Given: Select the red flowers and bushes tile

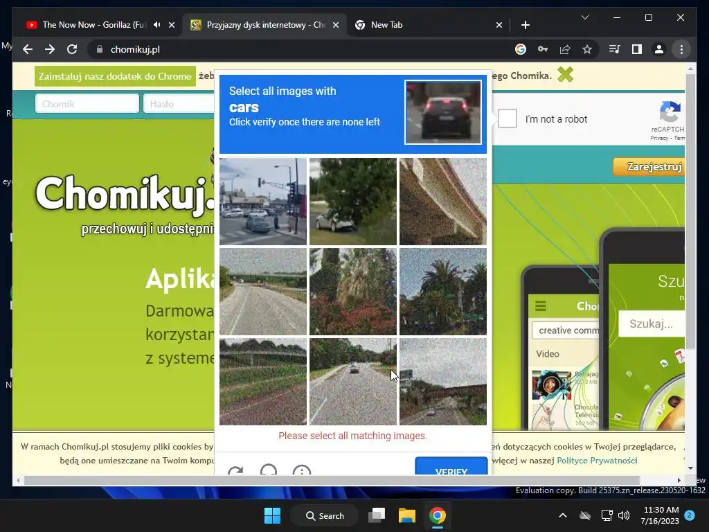Looking at the screenshot, I should click(352, 292).
